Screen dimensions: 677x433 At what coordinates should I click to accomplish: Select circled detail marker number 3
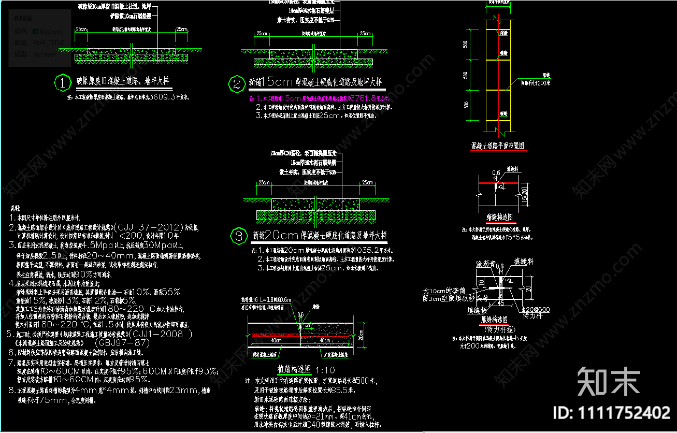(238, 237)
